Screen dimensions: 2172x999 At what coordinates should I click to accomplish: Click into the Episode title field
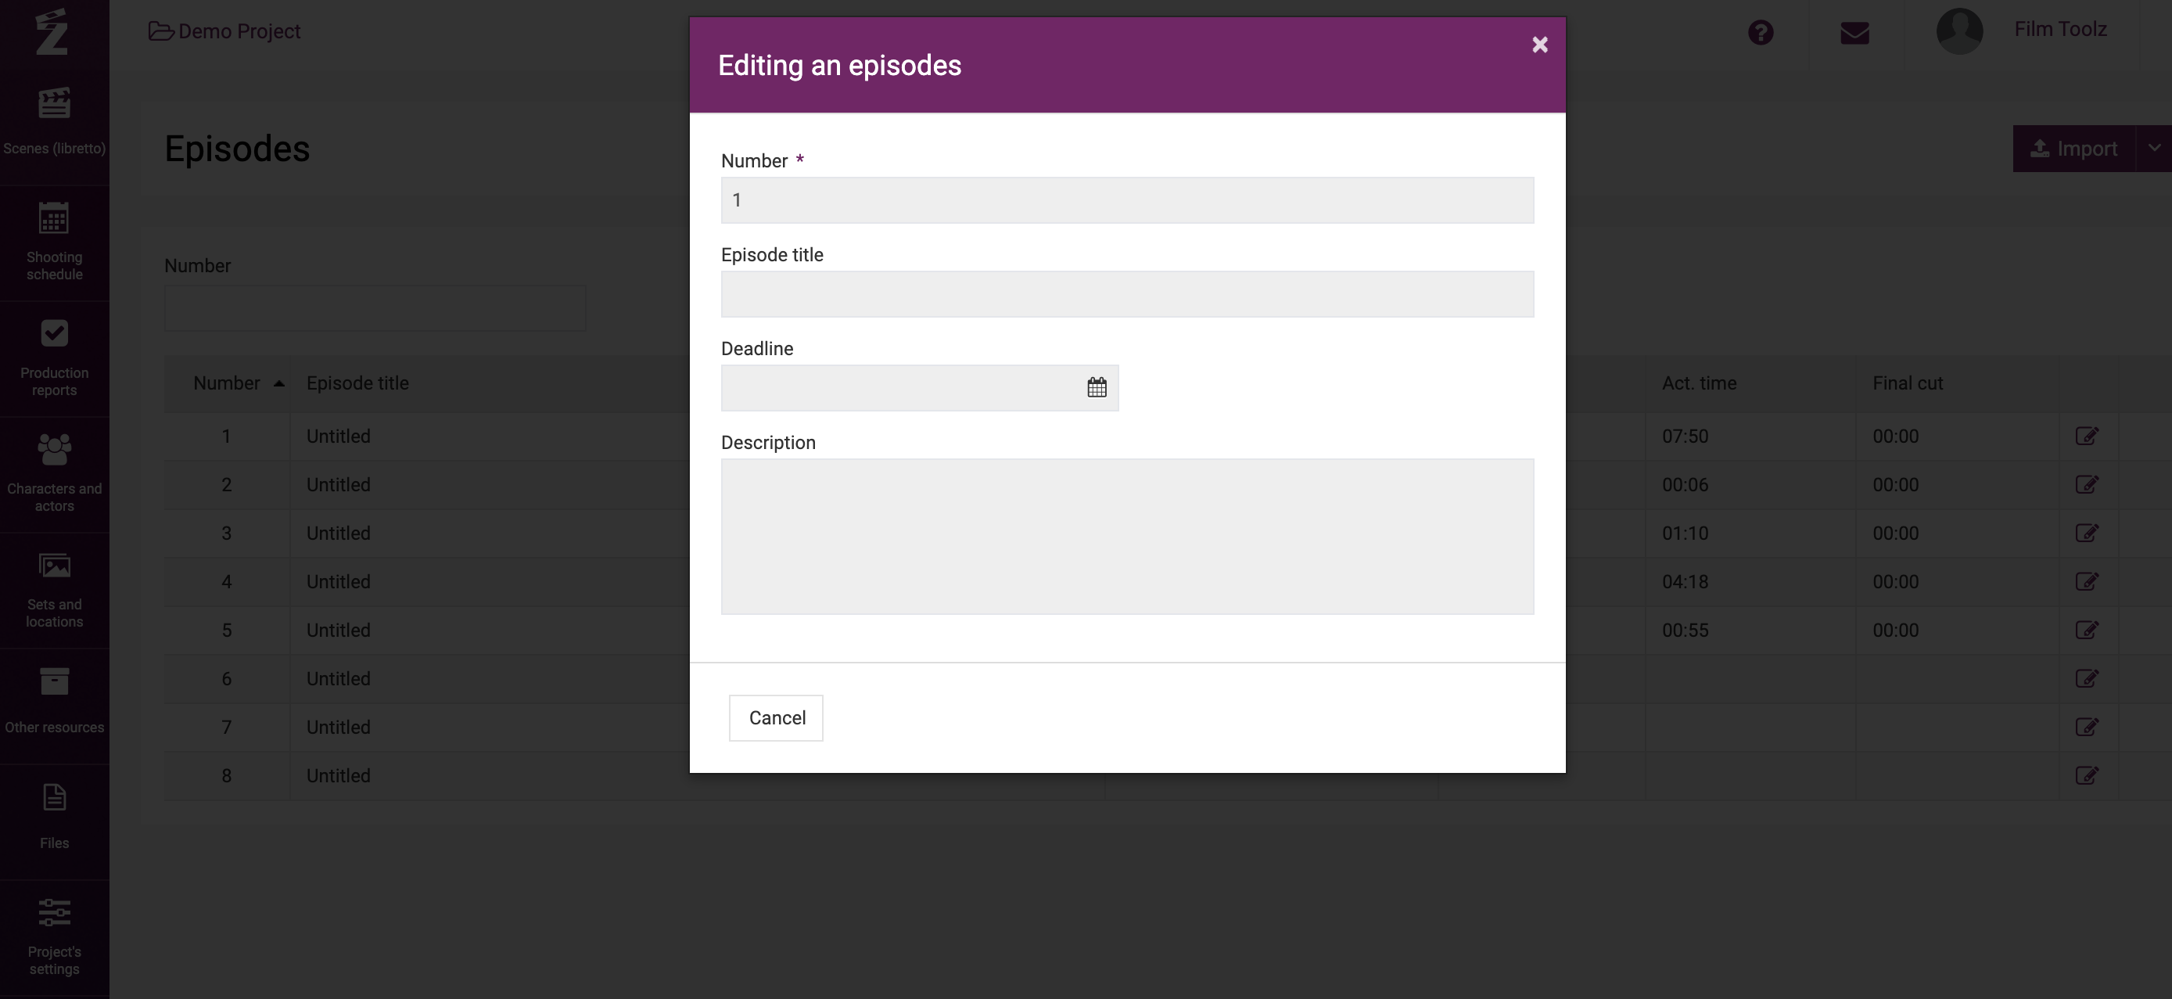pyautogui.click(x=1127, y=294)
